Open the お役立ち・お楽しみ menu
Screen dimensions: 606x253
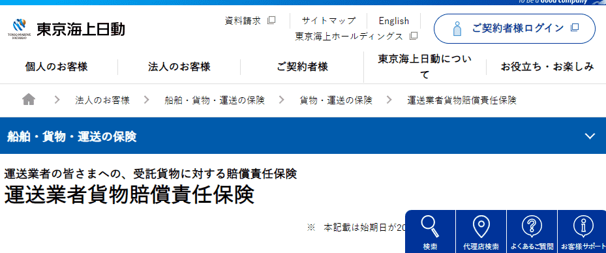tap(547, 67)
